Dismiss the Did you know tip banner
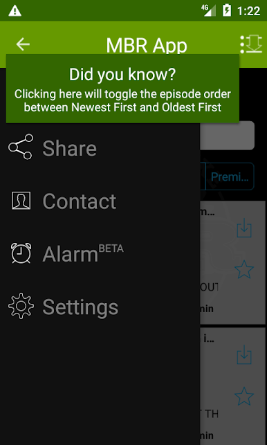 click(122, 89)
